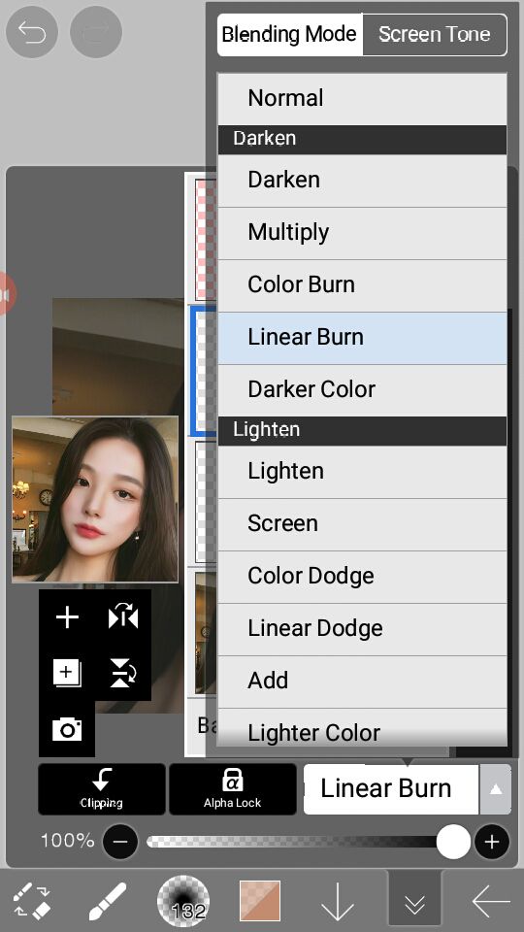524x932 pixels.
Task: Select the Blending Mode tab
Action: click(290, 35)
